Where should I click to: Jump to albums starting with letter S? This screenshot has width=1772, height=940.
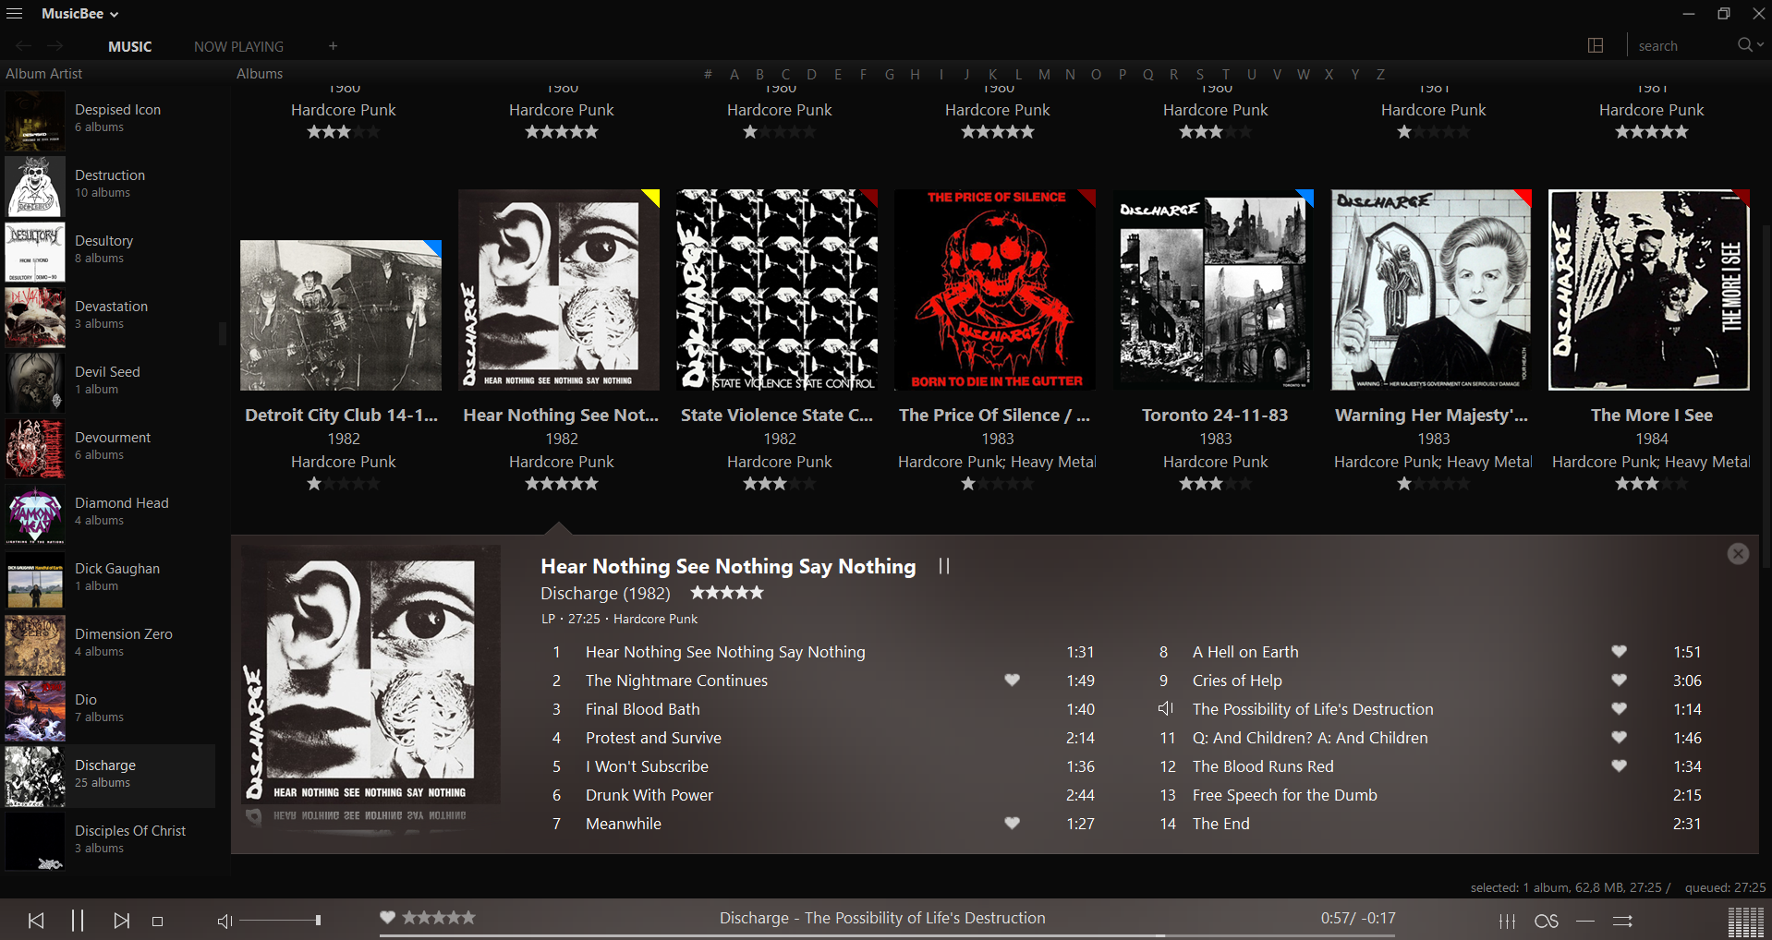point(1200,75)
